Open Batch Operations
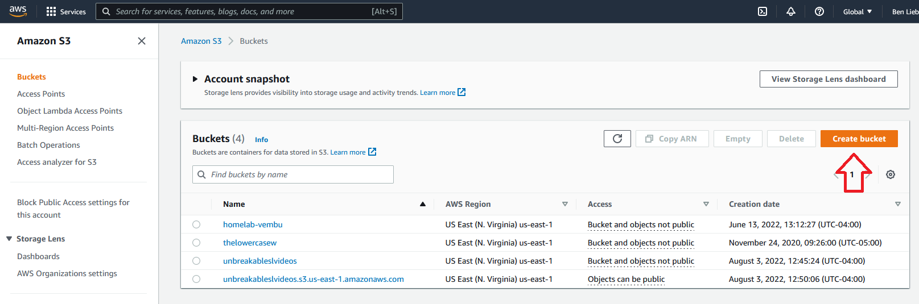Image resolution: width=919 pixels, height=304 pixels. [48, 145]
